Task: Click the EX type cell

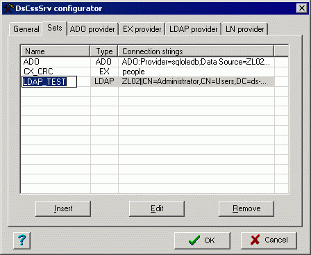Action: pyautogui.click(x=104, y=72)
